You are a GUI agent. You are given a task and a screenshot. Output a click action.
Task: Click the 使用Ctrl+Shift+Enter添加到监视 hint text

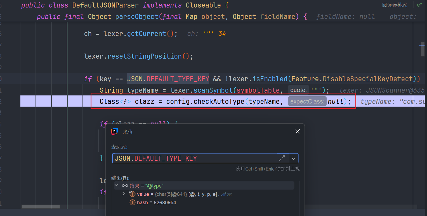tap(268, 169)
